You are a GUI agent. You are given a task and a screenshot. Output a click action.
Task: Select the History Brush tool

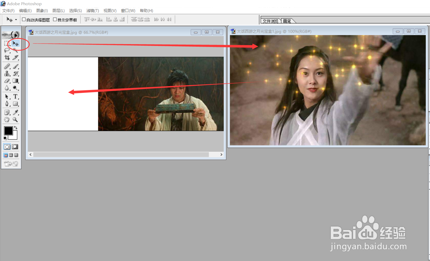click(x=16, y=74)
